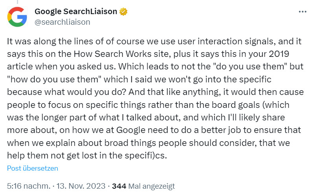The image size is (315, 193).
Task: Click the "Post übersetzen" translate link
Action: pyautogui.click(x=33, y=168)
